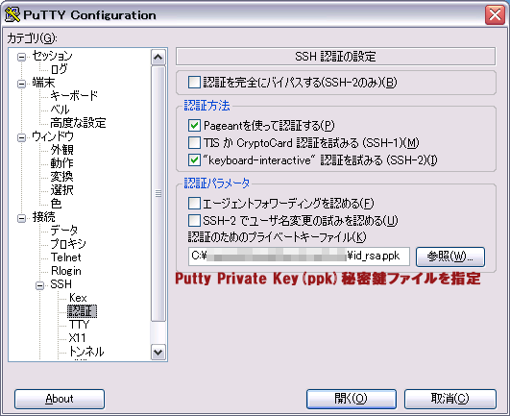Select 接続 category
Viewport: 510px width, 416px height.
[x=43, y=217]
